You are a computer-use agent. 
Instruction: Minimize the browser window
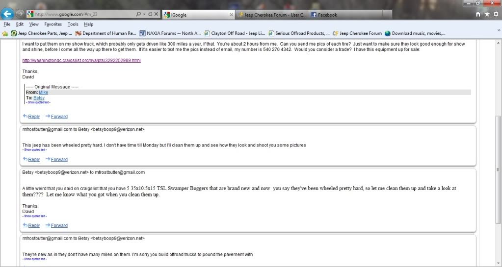tap(468, 3)
